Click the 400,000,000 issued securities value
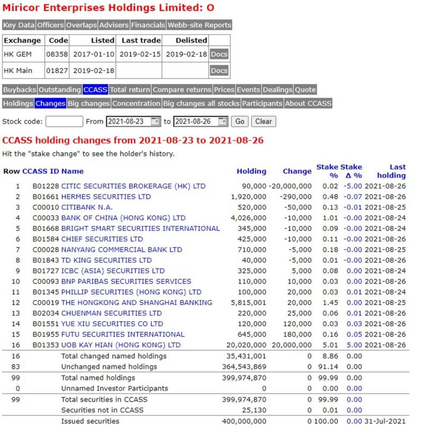The image size is (423, 431). pyautogui.click(x=244, y=421)
